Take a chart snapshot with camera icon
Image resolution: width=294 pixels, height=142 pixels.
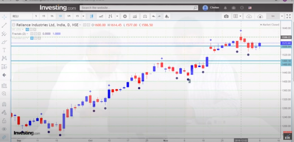click(226, 16)
